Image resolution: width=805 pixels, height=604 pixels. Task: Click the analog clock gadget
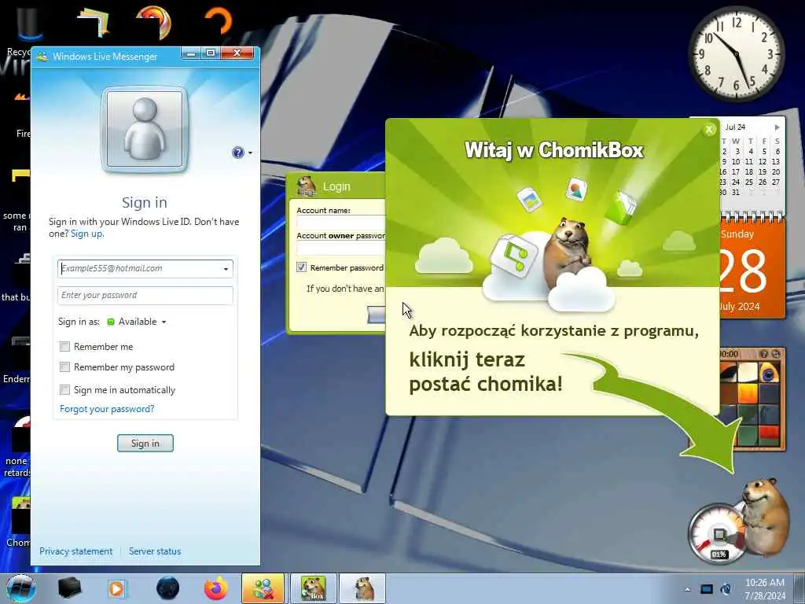click(x=736, y=54)
